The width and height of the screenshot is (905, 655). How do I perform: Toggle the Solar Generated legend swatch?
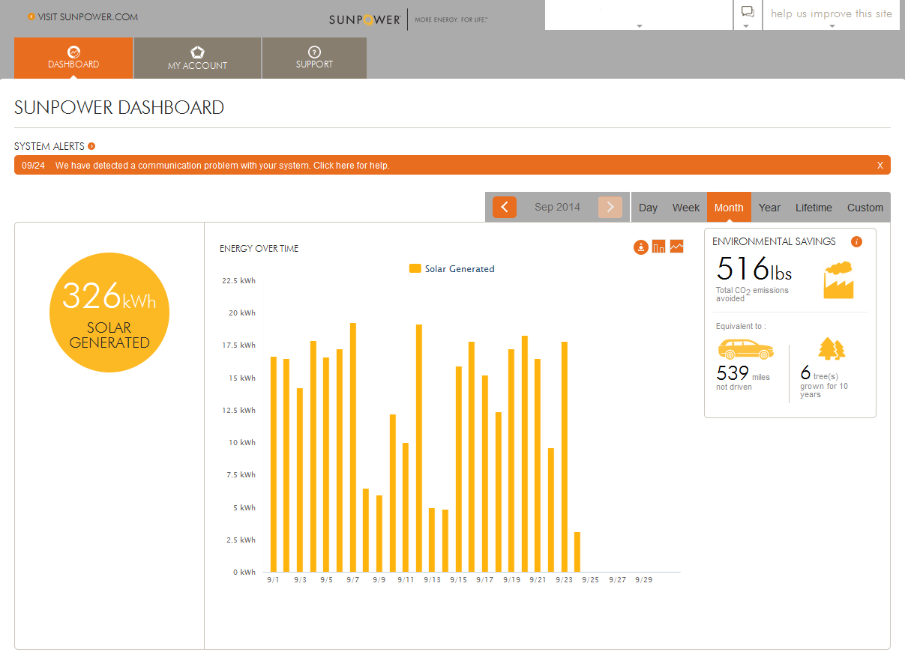tap(415, 268)
